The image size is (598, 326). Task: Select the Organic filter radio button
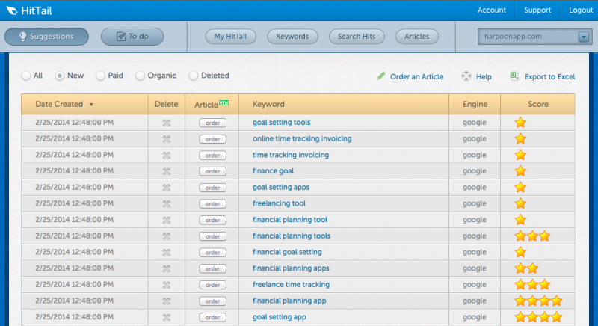(140, 76)
